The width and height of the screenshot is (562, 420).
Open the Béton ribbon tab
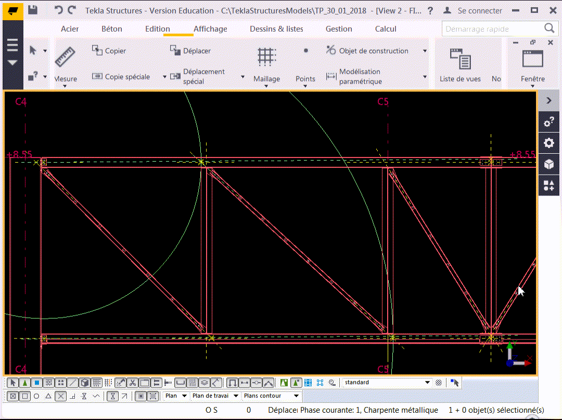point(112,29)
